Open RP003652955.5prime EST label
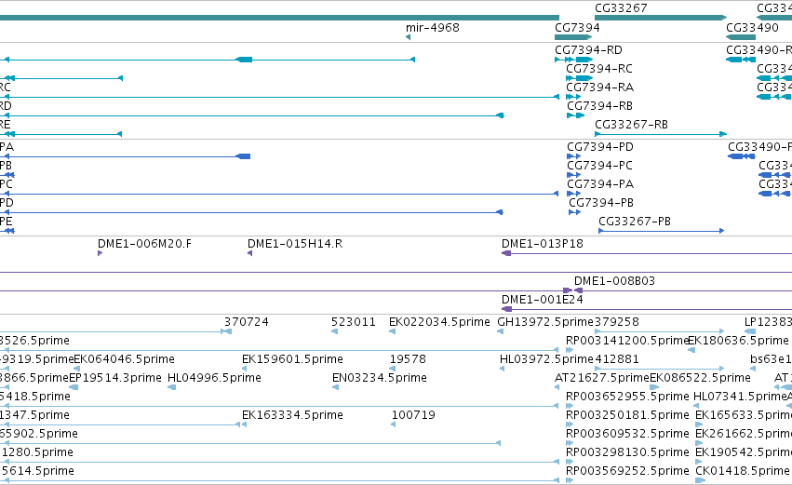Viewport: 792px width, 485px height. pyautogui.click(x=627, y=397)
